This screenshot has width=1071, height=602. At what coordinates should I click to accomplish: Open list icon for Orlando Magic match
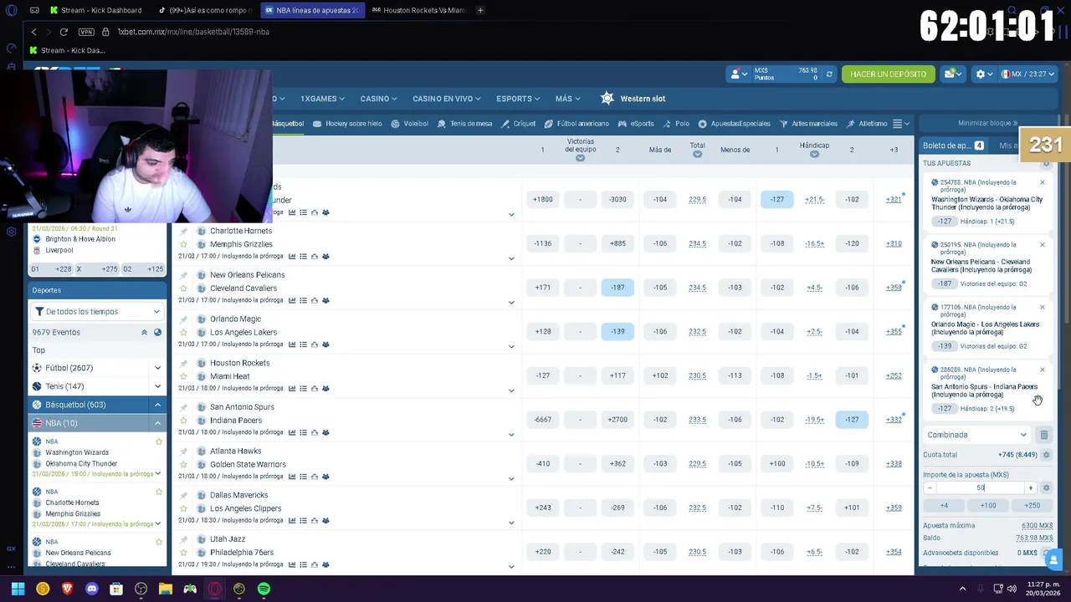(303, 344)
